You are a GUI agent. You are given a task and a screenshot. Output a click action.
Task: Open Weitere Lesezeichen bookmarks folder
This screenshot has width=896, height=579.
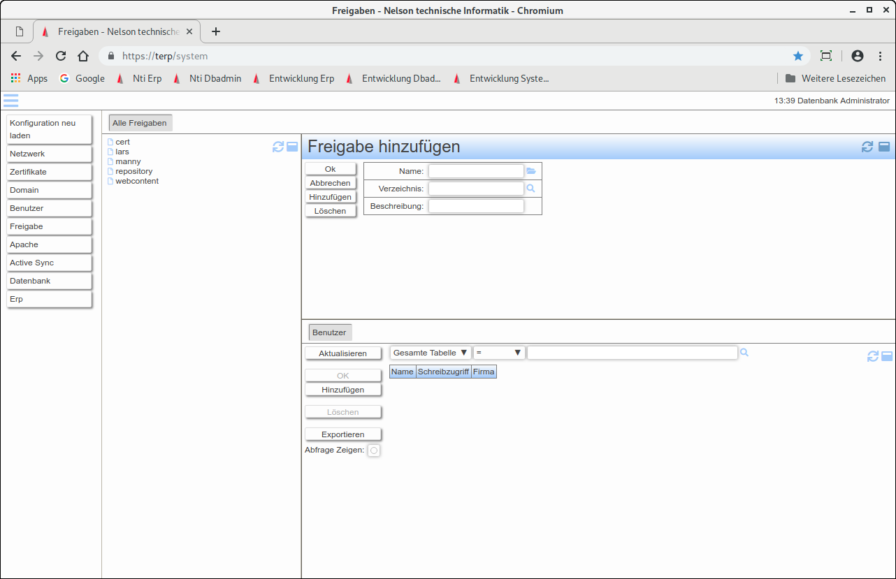pyautogui.click(x=835, y=78)
